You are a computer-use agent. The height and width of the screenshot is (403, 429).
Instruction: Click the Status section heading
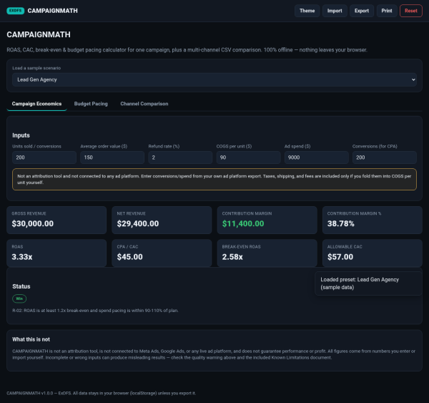click(x=21, y=286)
